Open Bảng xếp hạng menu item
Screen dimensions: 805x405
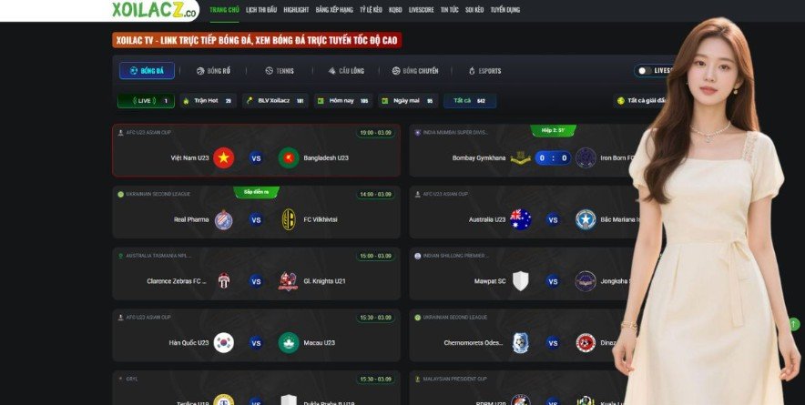tap(334, 10)
